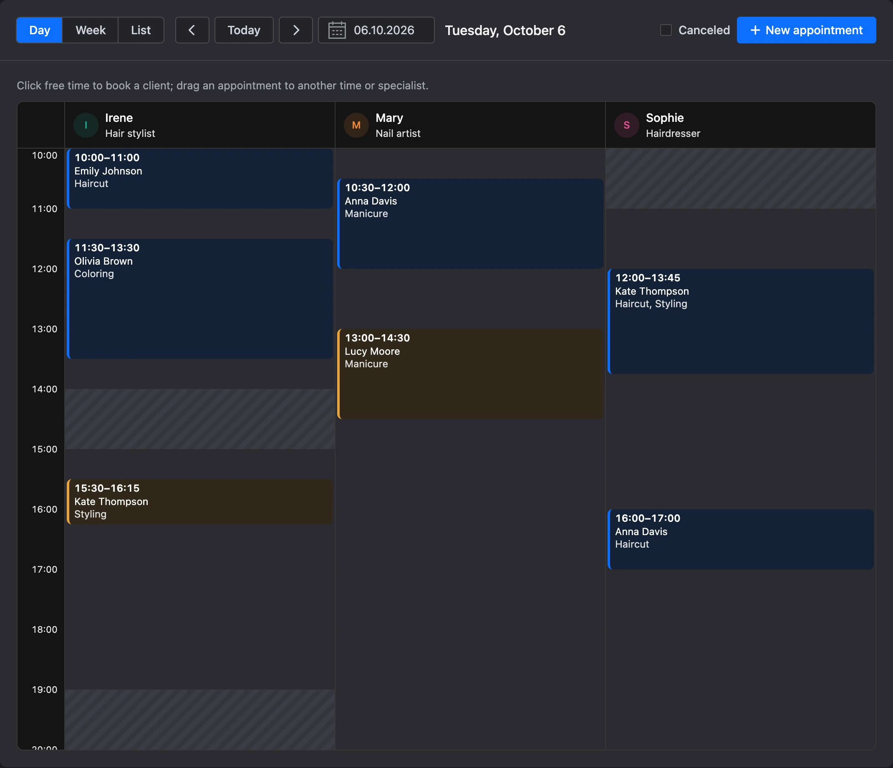Open Anna Davis Manicure 10:30–12:00 appointment
Image resolution: width=893 pixels, height=768 pixels.
click(470, 224)
